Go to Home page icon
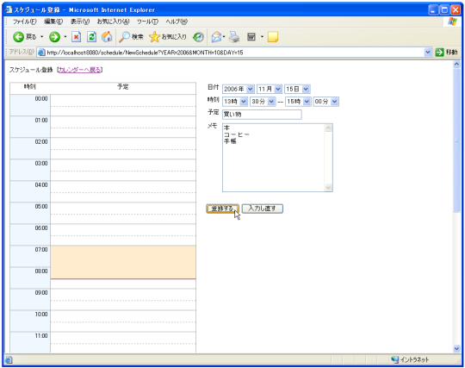This screenshot has width=465, height=368. 107,37
